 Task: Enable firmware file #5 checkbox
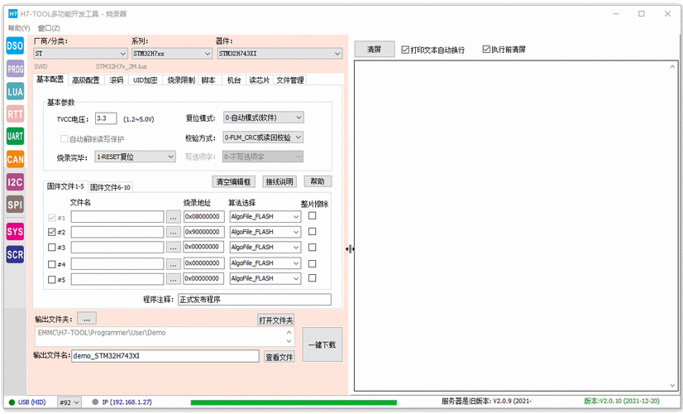tap(52, 280)
